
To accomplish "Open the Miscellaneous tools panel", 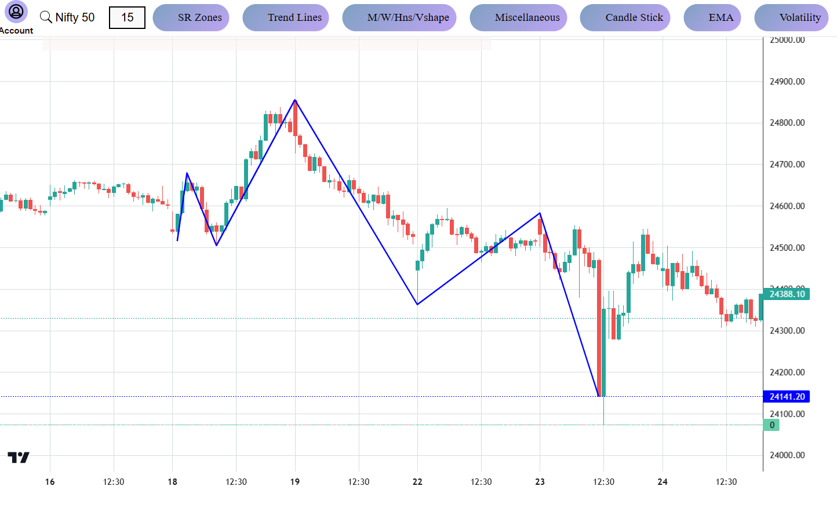I will pos(518,17).
